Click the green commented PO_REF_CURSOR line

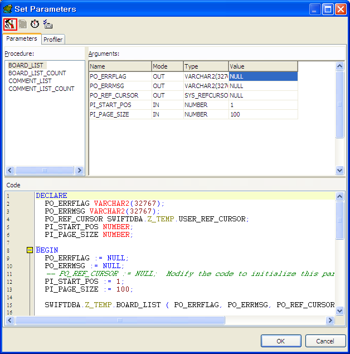[189, 274]
